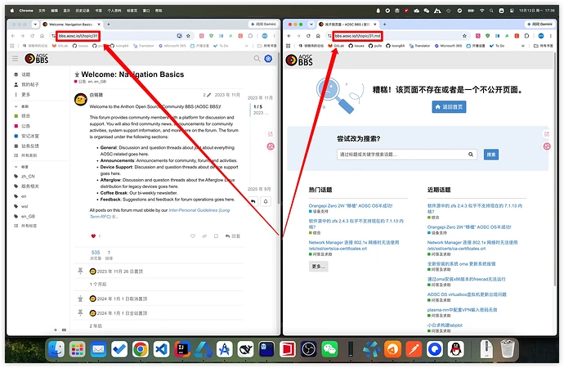Bookmark the page with star icon in left window

188,36
